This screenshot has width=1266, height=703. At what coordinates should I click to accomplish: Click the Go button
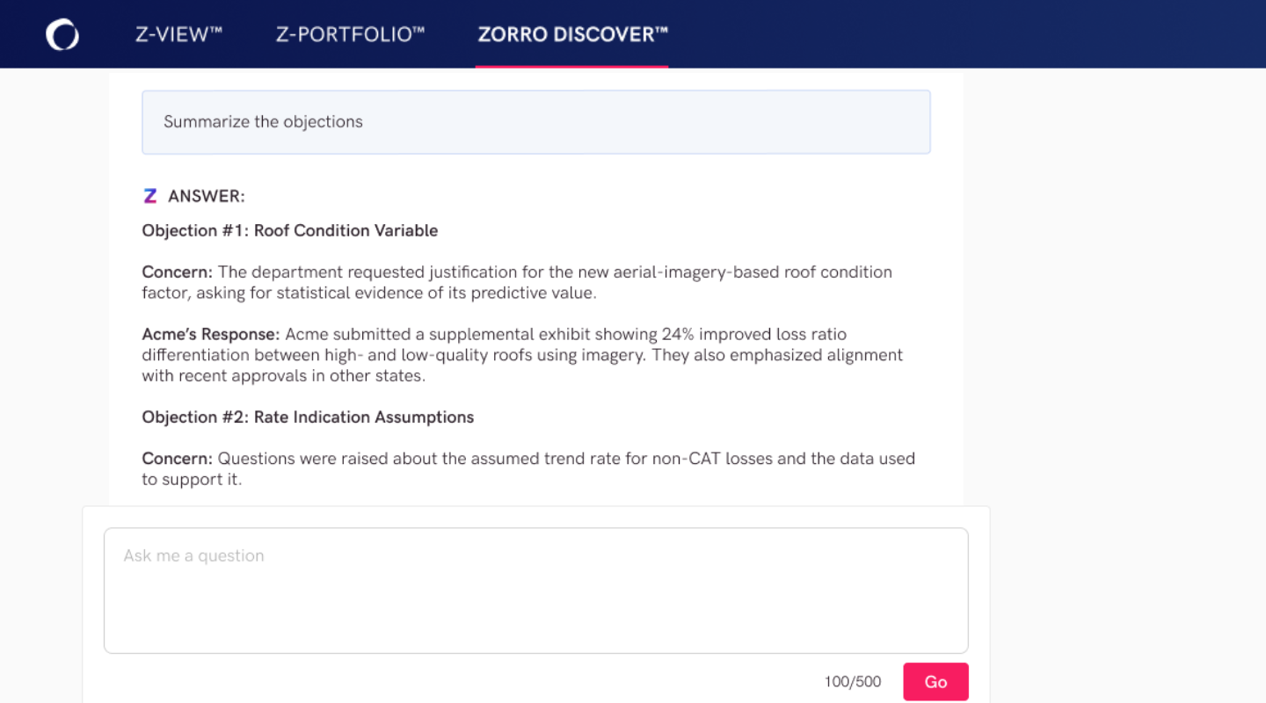pos(935,682)
